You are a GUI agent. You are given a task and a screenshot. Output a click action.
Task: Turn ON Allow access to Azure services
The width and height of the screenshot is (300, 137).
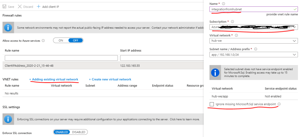tap(61, 40)
